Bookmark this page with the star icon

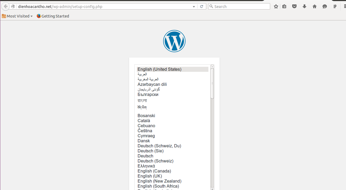[276, 7]
